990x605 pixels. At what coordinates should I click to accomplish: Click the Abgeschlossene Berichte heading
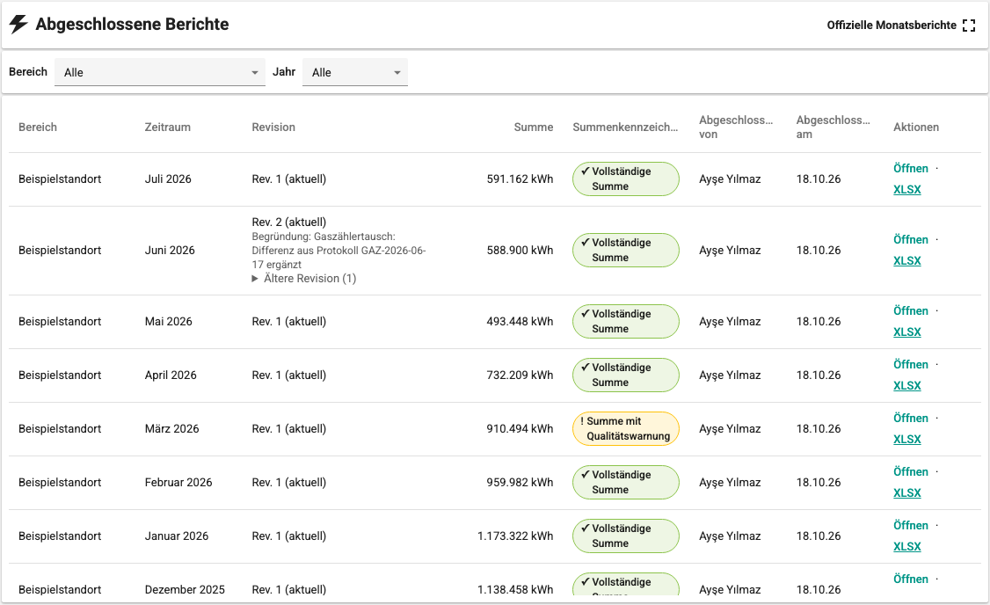132,24
